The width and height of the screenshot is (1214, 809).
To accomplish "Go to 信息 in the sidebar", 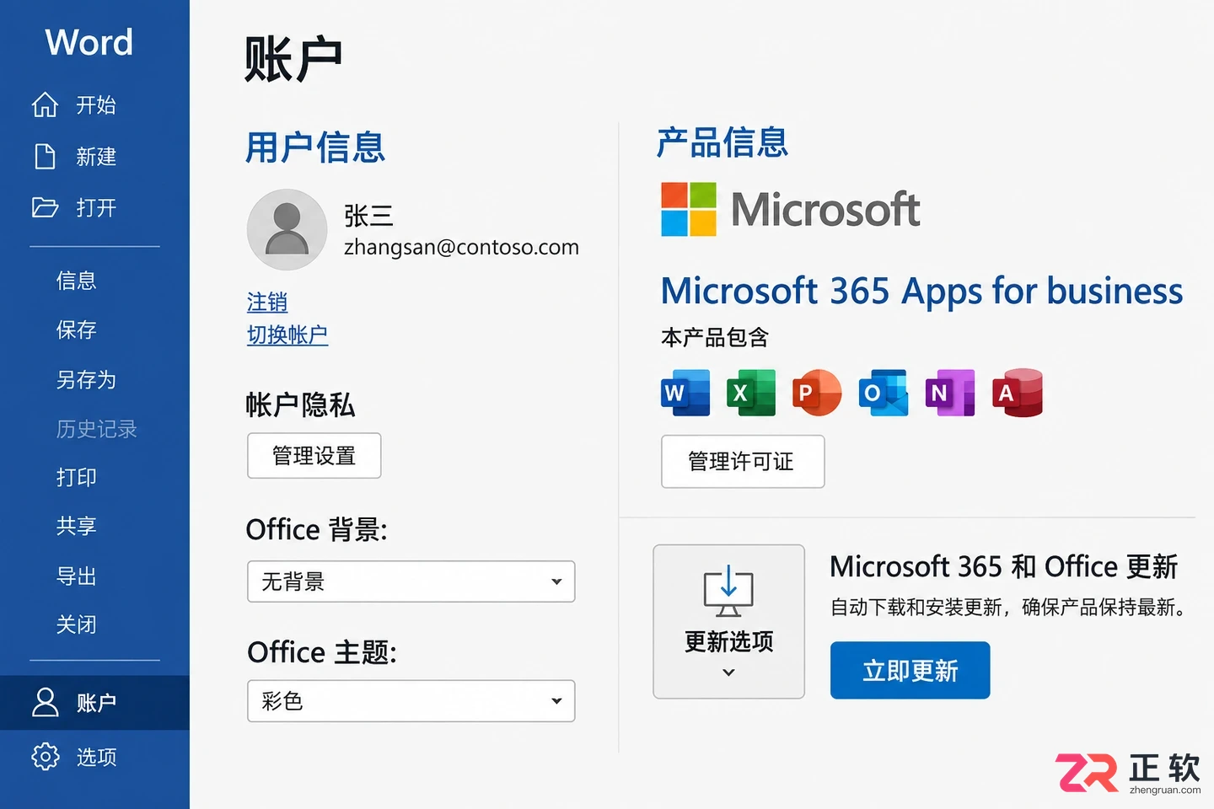I will tap(77, 281).
